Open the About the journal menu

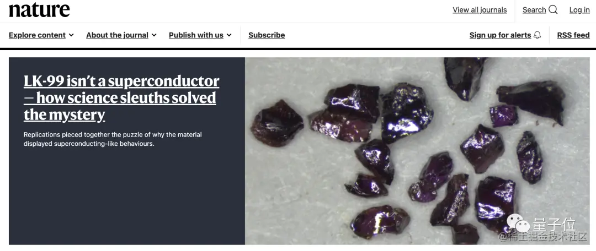coord(121,35)
